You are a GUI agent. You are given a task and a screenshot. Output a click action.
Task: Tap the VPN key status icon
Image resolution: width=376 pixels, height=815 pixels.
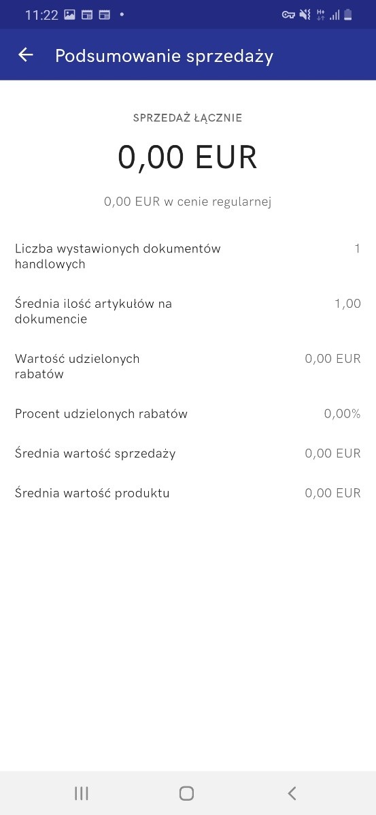pos(288,15)
